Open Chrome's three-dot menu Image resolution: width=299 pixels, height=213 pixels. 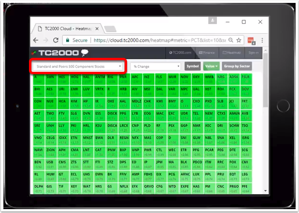pos(262,40)
